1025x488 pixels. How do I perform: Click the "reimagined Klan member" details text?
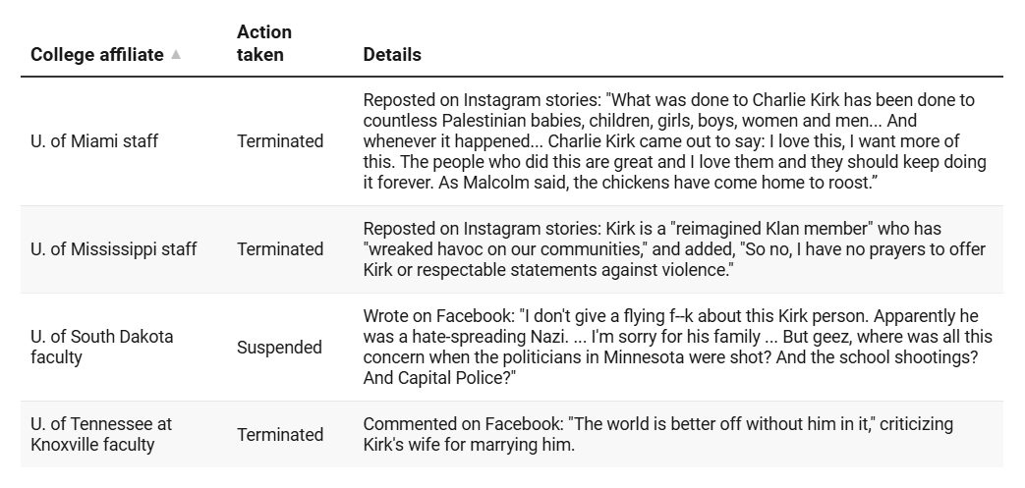[x=674, y=248]
